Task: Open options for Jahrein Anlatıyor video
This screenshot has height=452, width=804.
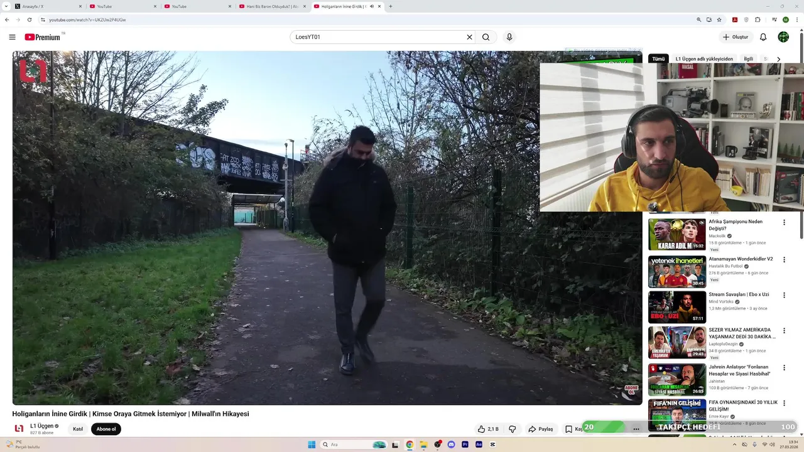Action: (x=784, y=367)
